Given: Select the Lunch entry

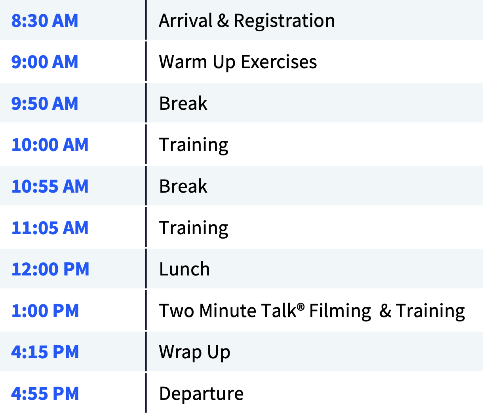Looking at the screenshot, I should 184,269.
